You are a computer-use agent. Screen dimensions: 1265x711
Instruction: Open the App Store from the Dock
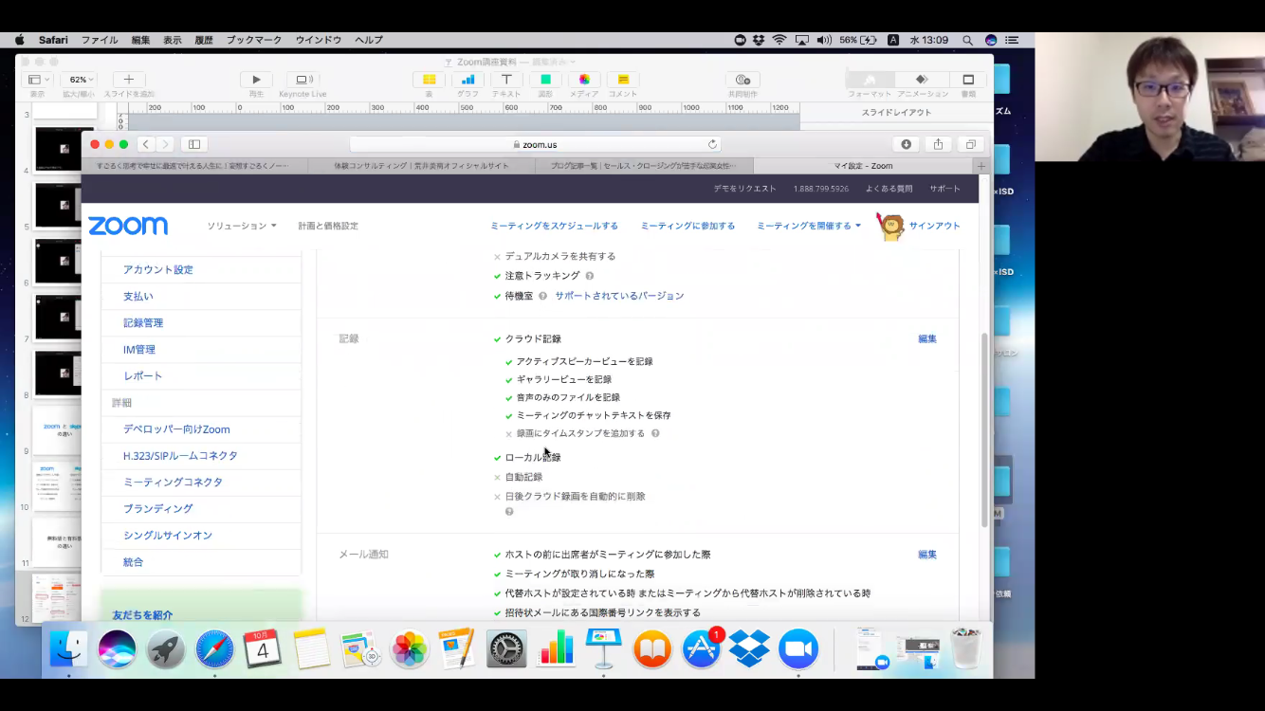click(702, 649)
